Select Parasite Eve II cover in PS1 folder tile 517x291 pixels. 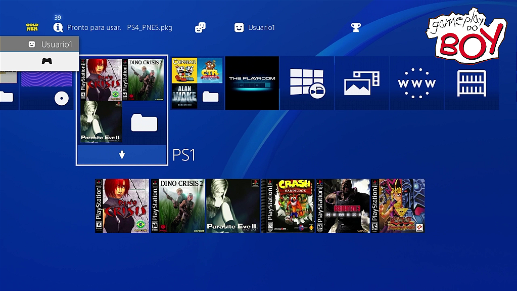coord(101,122)
